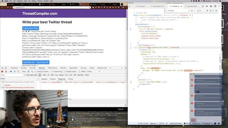The width and height of the screenshot is (228, 128).
Task: Filter requests by WS
Action: (x=75, y=75)
